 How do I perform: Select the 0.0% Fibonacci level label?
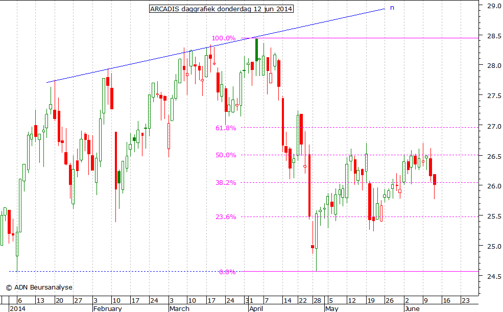click(227, 272)
